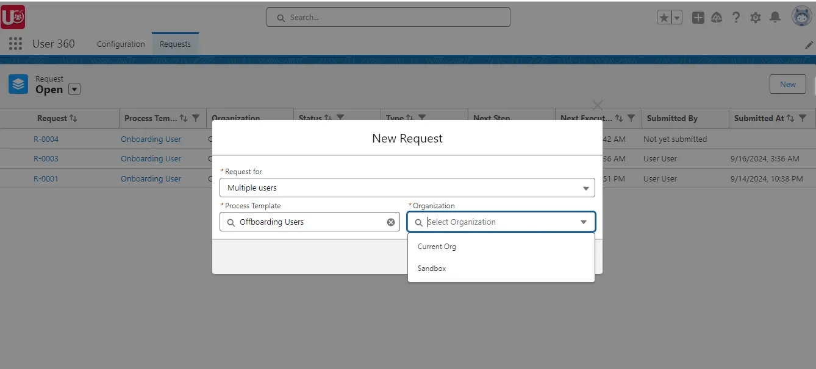Screen dimensions: 816x369
Task: Click the Request object stack icon
Action: (18, 84)
